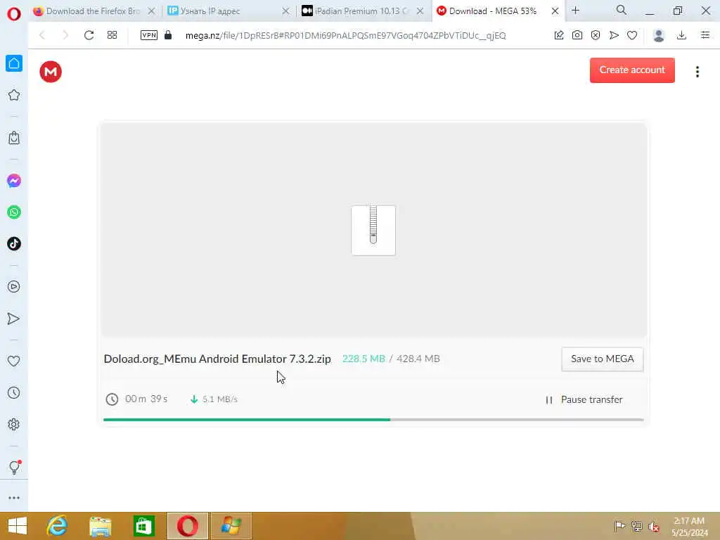This screenshot has height=540, width=720.
Task: Open the network tray icon
Action: tap(636, 526)
